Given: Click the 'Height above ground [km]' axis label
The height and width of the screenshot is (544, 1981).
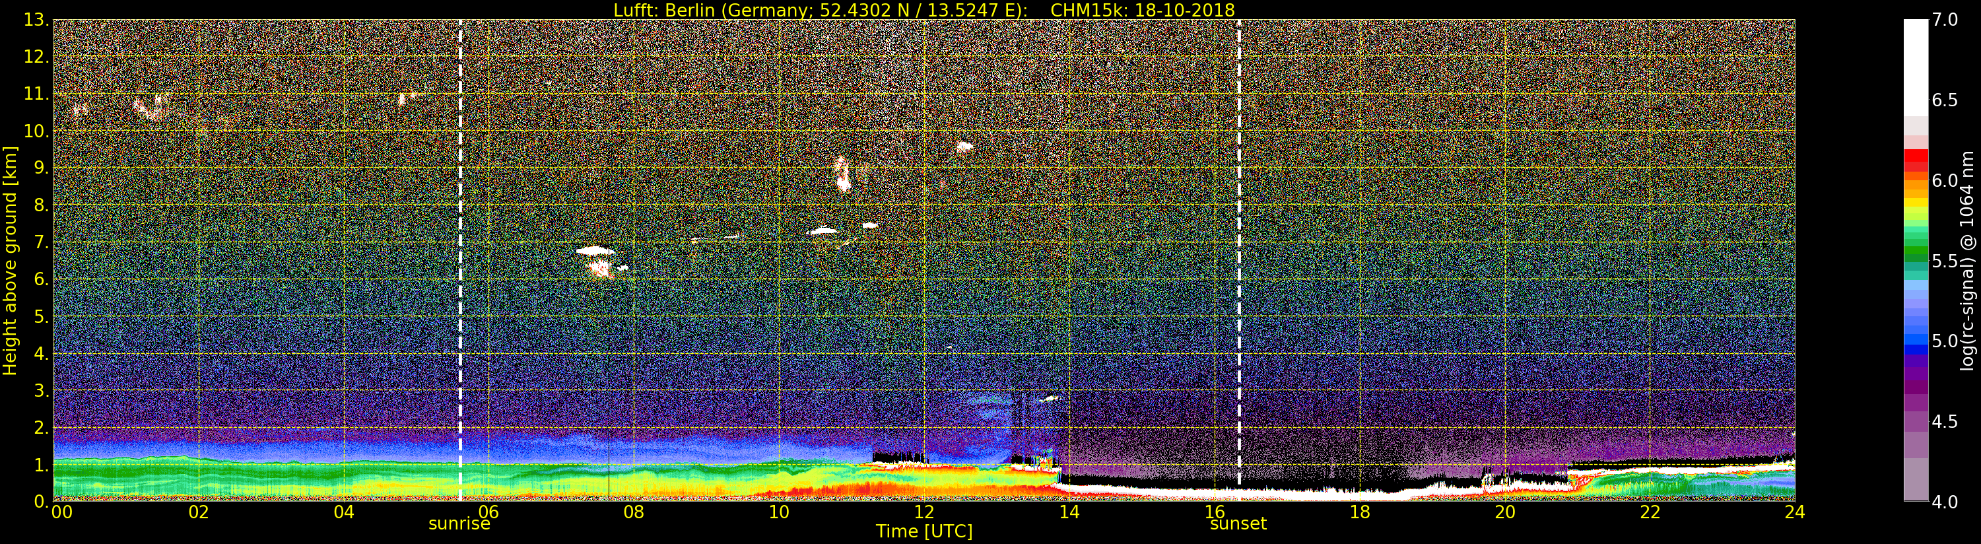Looking at the screenshot, I should pos(10,261).
